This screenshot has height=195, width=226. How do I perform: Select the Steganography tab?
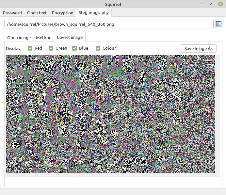(x=93, y=13)
